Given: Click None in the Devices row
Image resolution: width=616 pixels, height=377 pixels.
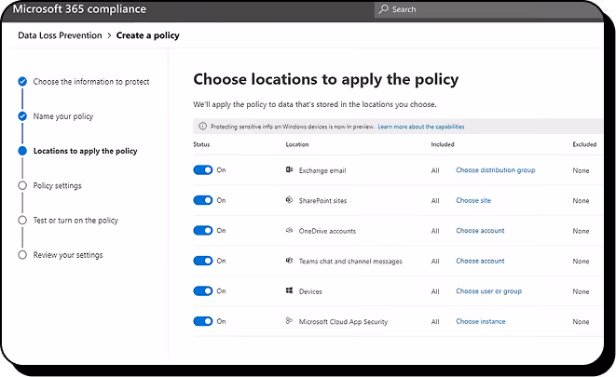Looking at the screenshot, I should coord(581,291).
